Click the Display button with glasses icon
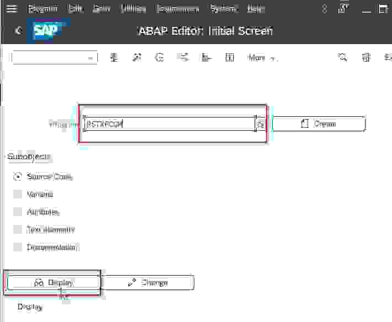The image size is (392, 322). pos(53,283)
